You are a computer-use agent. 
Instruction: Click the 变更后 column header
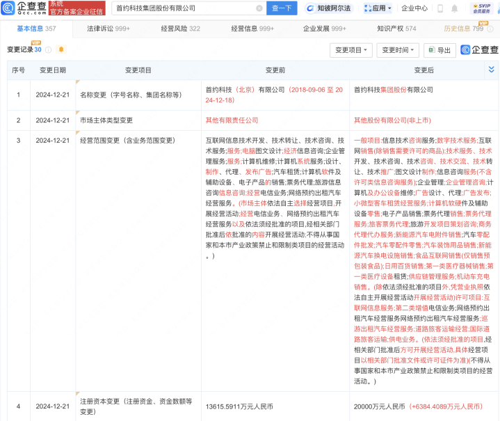click(x=424, y=70)
